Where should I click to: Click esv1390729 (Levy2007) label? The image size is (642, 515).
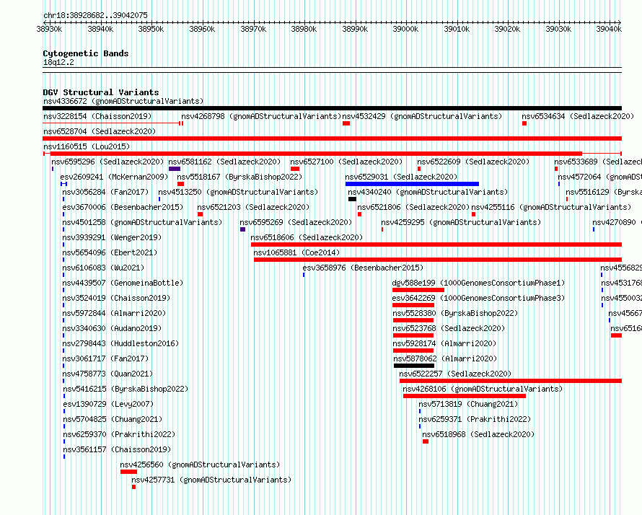pos(108,404)
